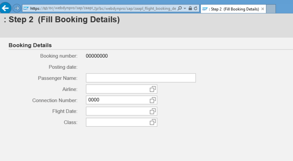Open the Flight Date value help icon

tap(152, 111)
